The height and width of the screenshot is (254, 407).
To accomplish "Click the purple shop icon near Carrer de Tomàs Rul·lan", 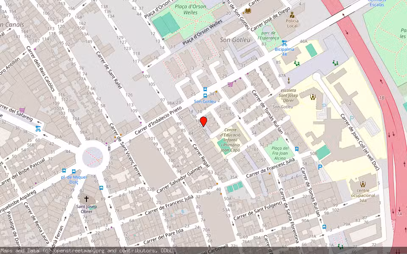I will pos(230,84).
